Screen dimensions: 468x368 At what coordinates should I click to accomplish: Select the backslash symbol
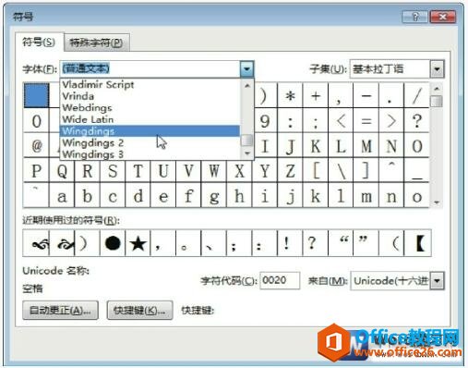click(341, 171)
